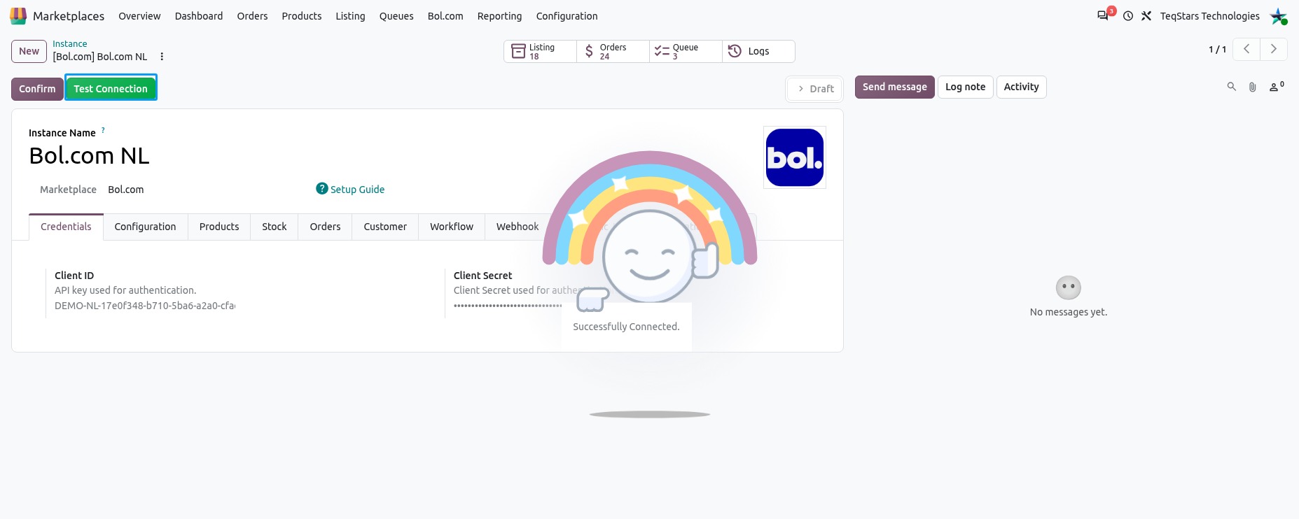Create a New instance record
The image size is (1299, 519).
(x=29, y=51)
